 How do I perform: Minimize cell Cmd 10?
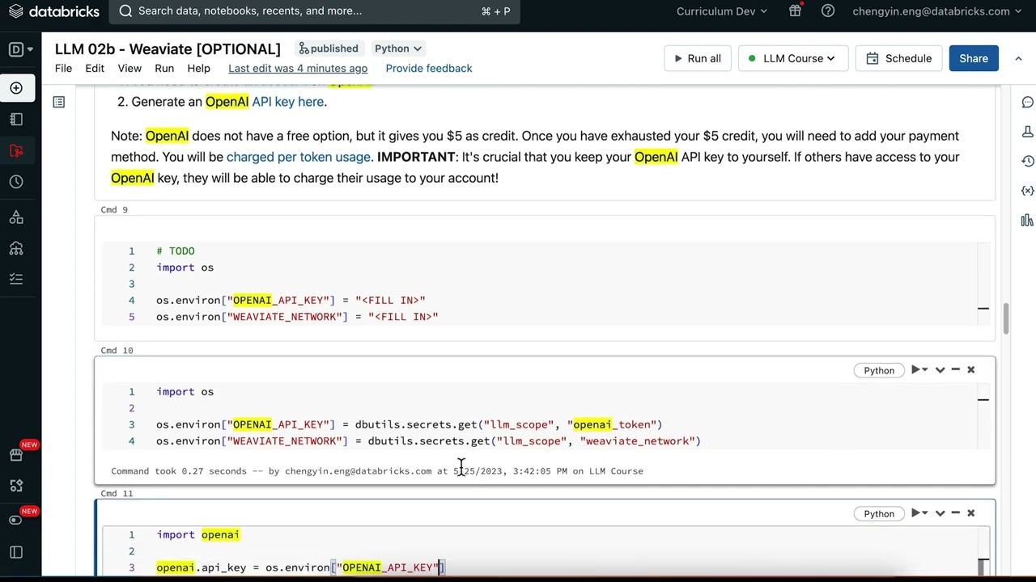click(x=956, y=369)
